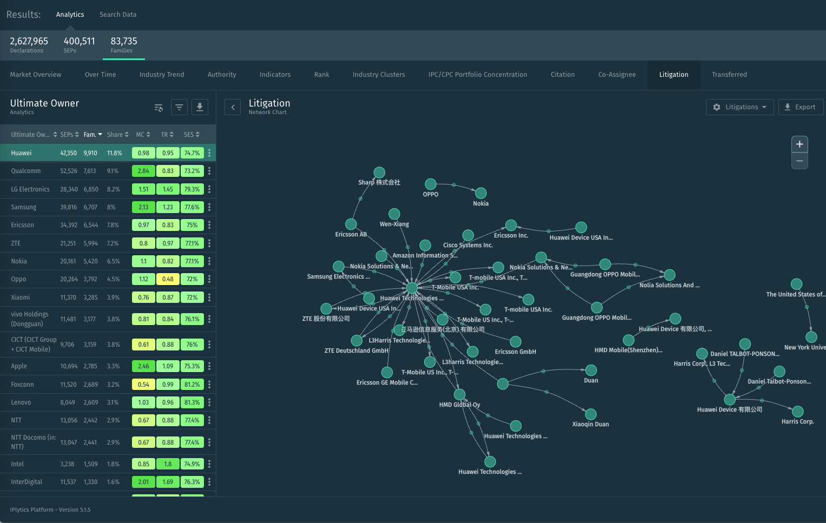Switch to the Citation tab
The width and height of the screenshot is (826, 523).
(563, 75)
